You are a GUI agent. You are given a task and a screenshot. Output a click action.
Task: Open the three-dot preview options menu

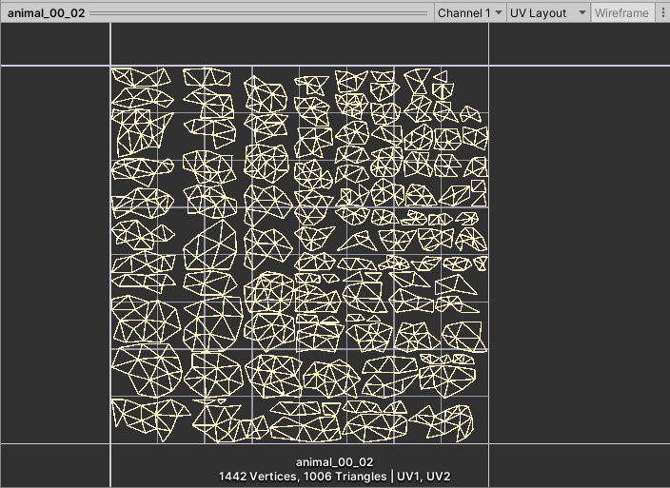(x=662, y=12)
